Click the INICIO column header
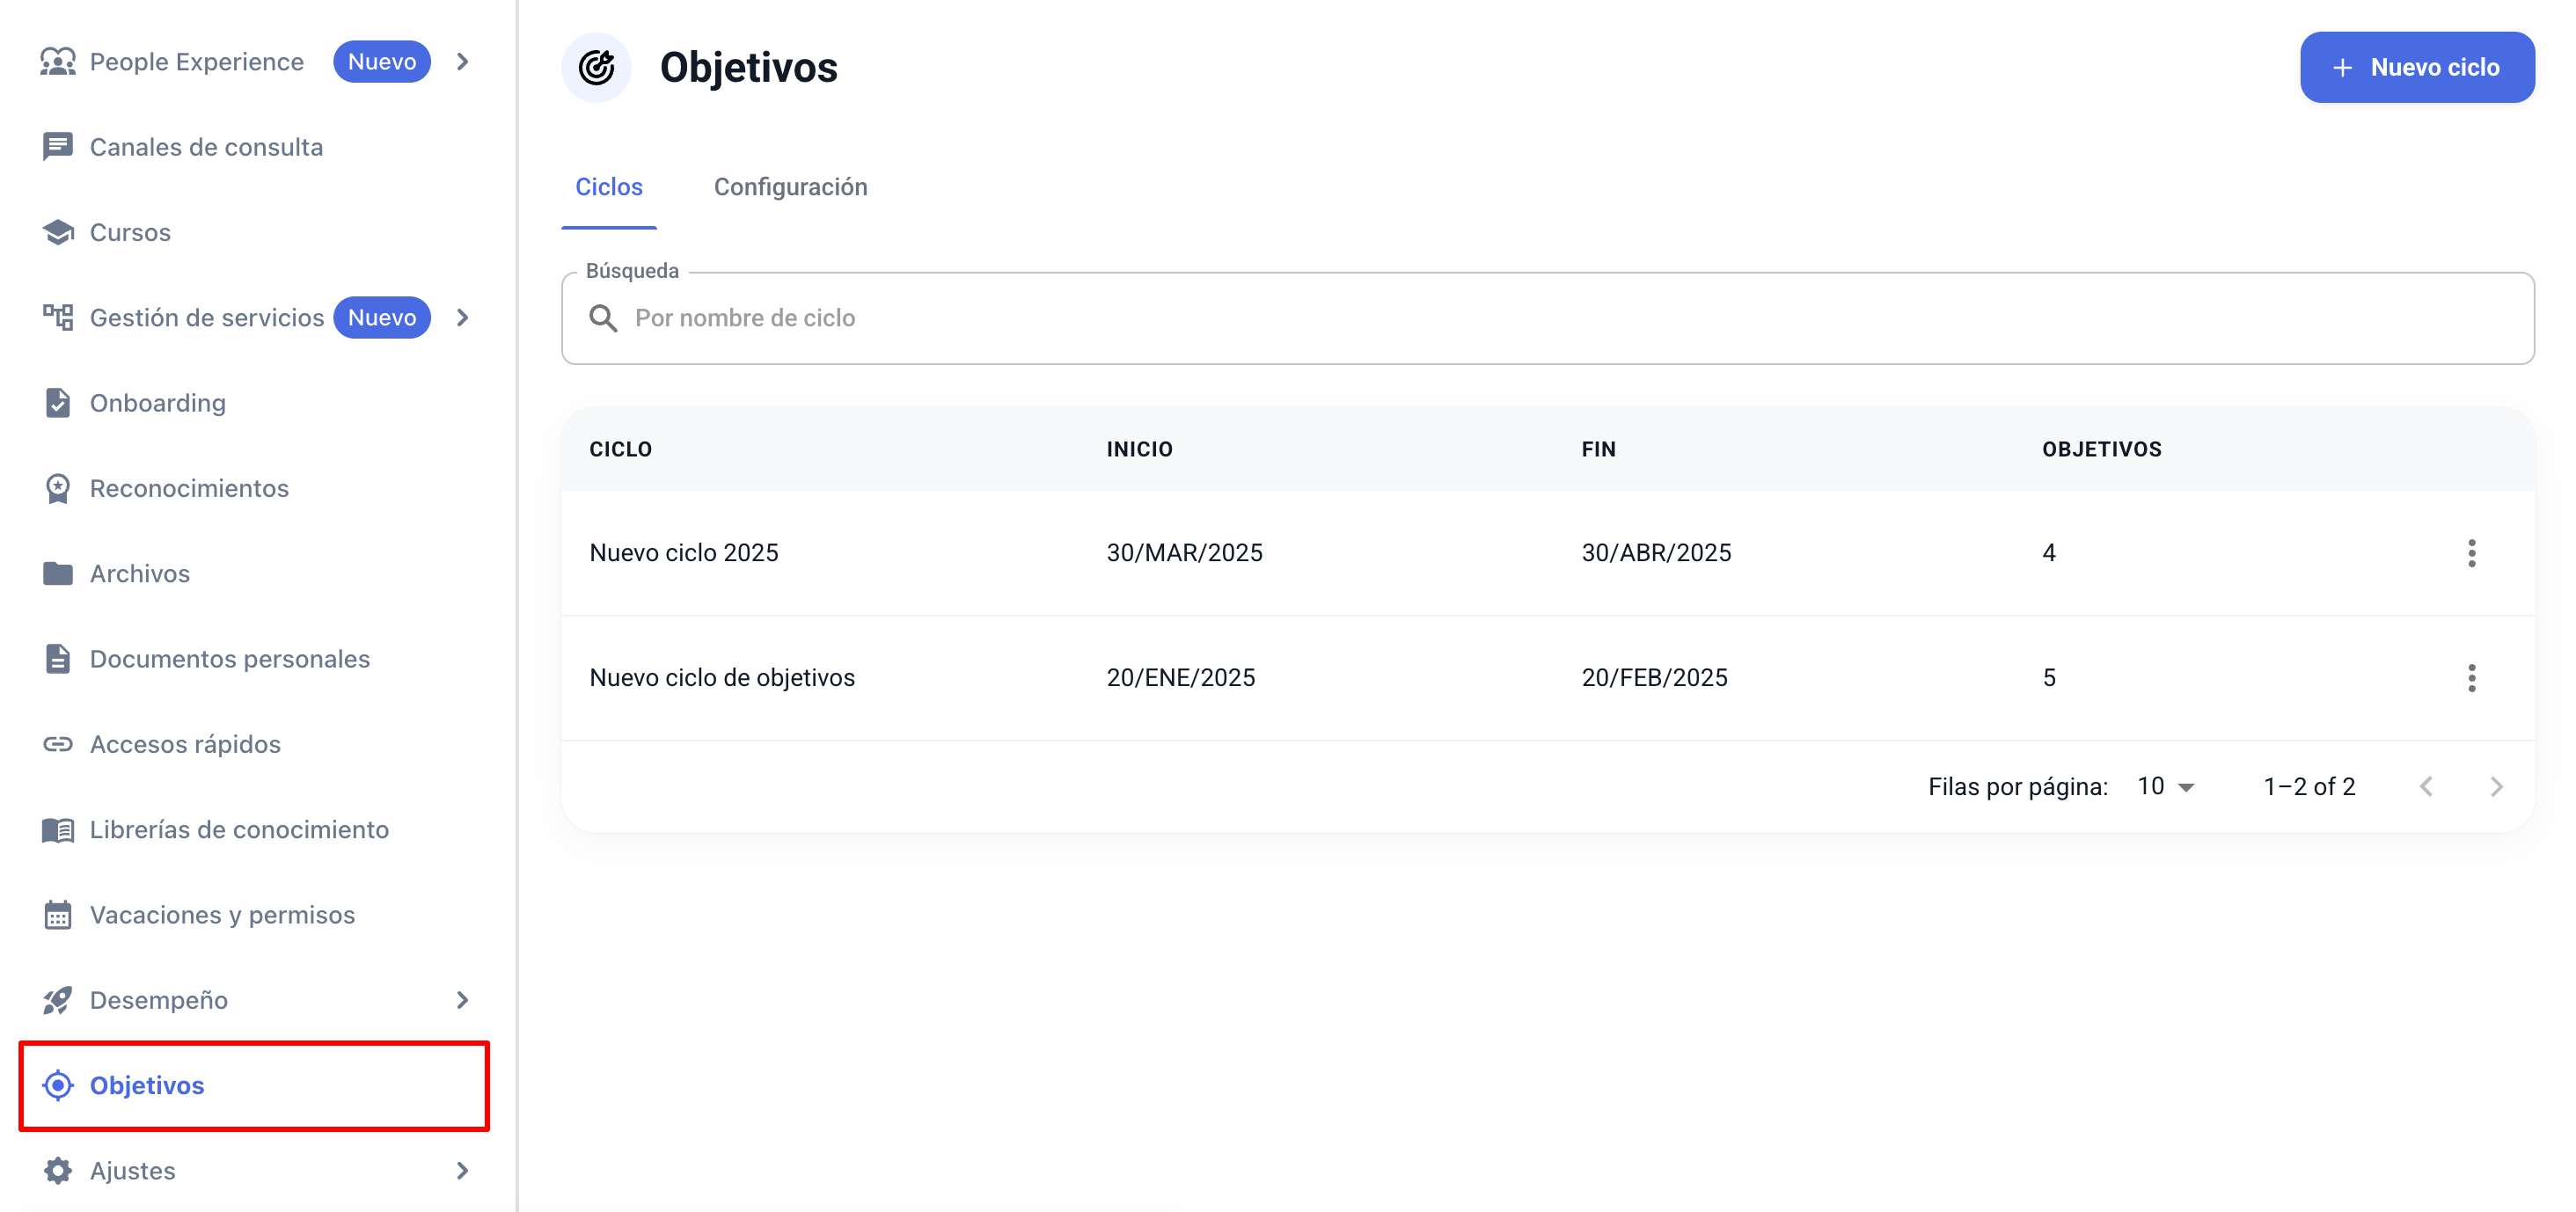Image resolution: width=2576 pixels, height=1212 pixels. point(1139,449)
